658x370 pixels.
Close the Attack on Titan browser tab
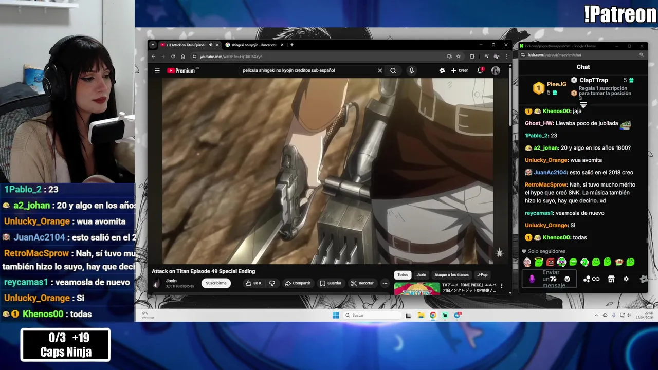[217, 45]
